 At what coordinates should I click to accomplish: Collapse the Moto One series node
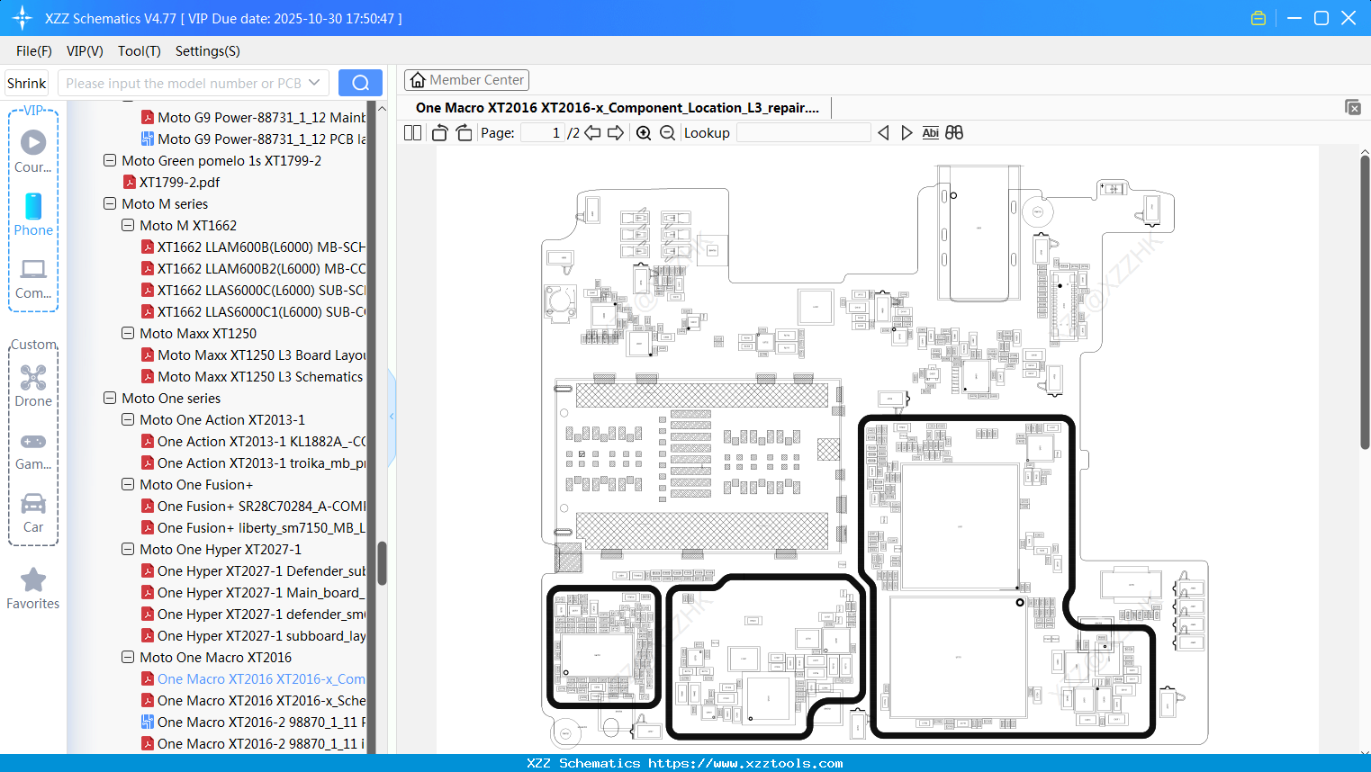point(110,398)
